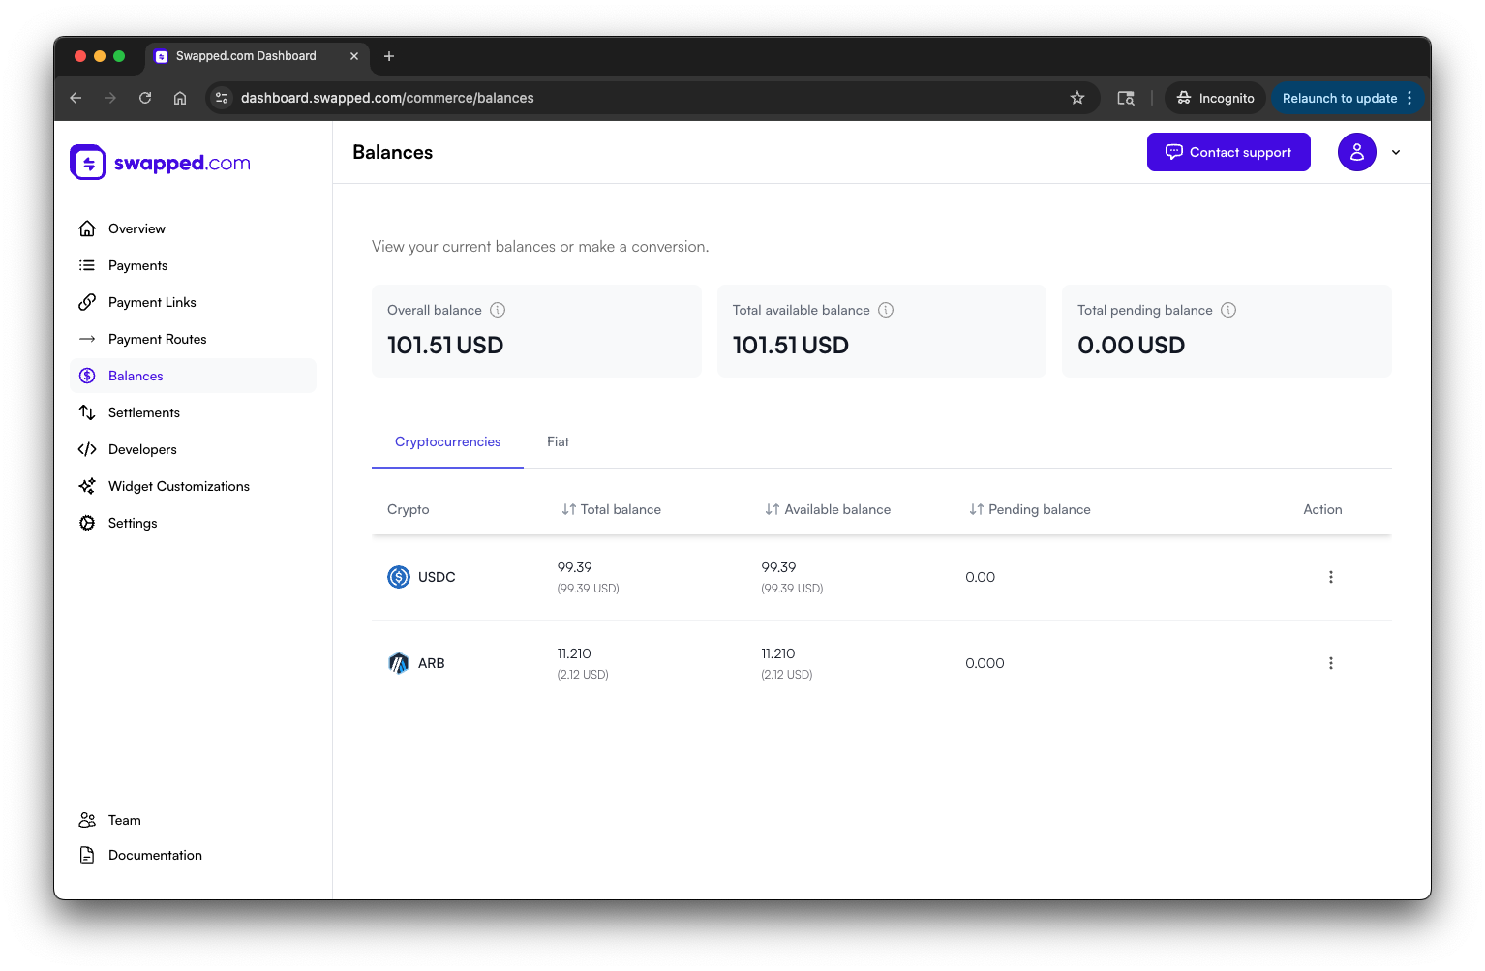The width and height of the screenshot is (1485, 971).
Task: Click the Payment Links chain icon
Action: coord(87,302)
